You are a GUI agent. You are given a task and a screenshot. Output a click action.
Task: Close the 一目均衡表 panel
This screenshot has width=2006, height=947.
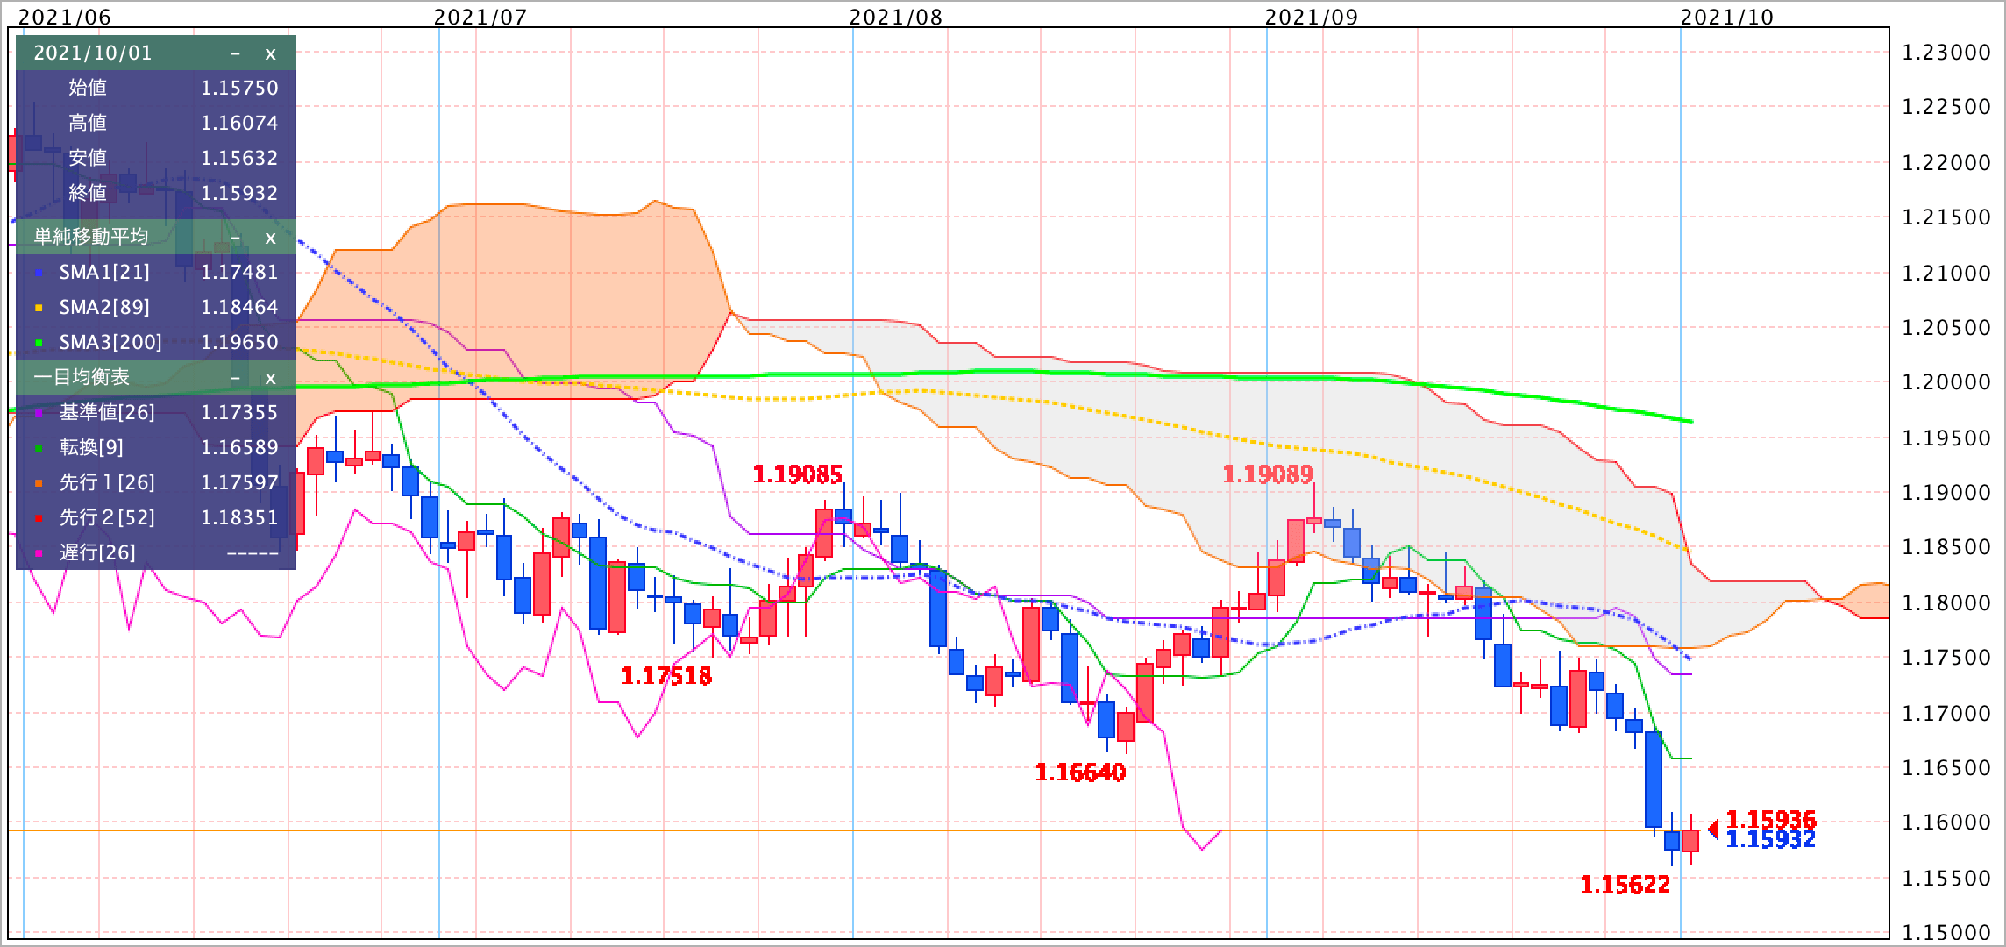tap(270, 378)
